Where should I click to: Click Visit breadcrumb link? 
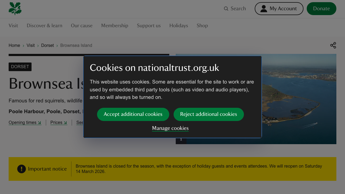(x=31, y=46)
